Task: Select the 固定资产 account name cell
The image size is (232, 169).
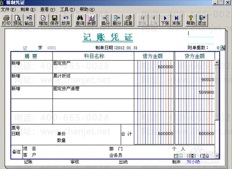Action: pos(93,67)
